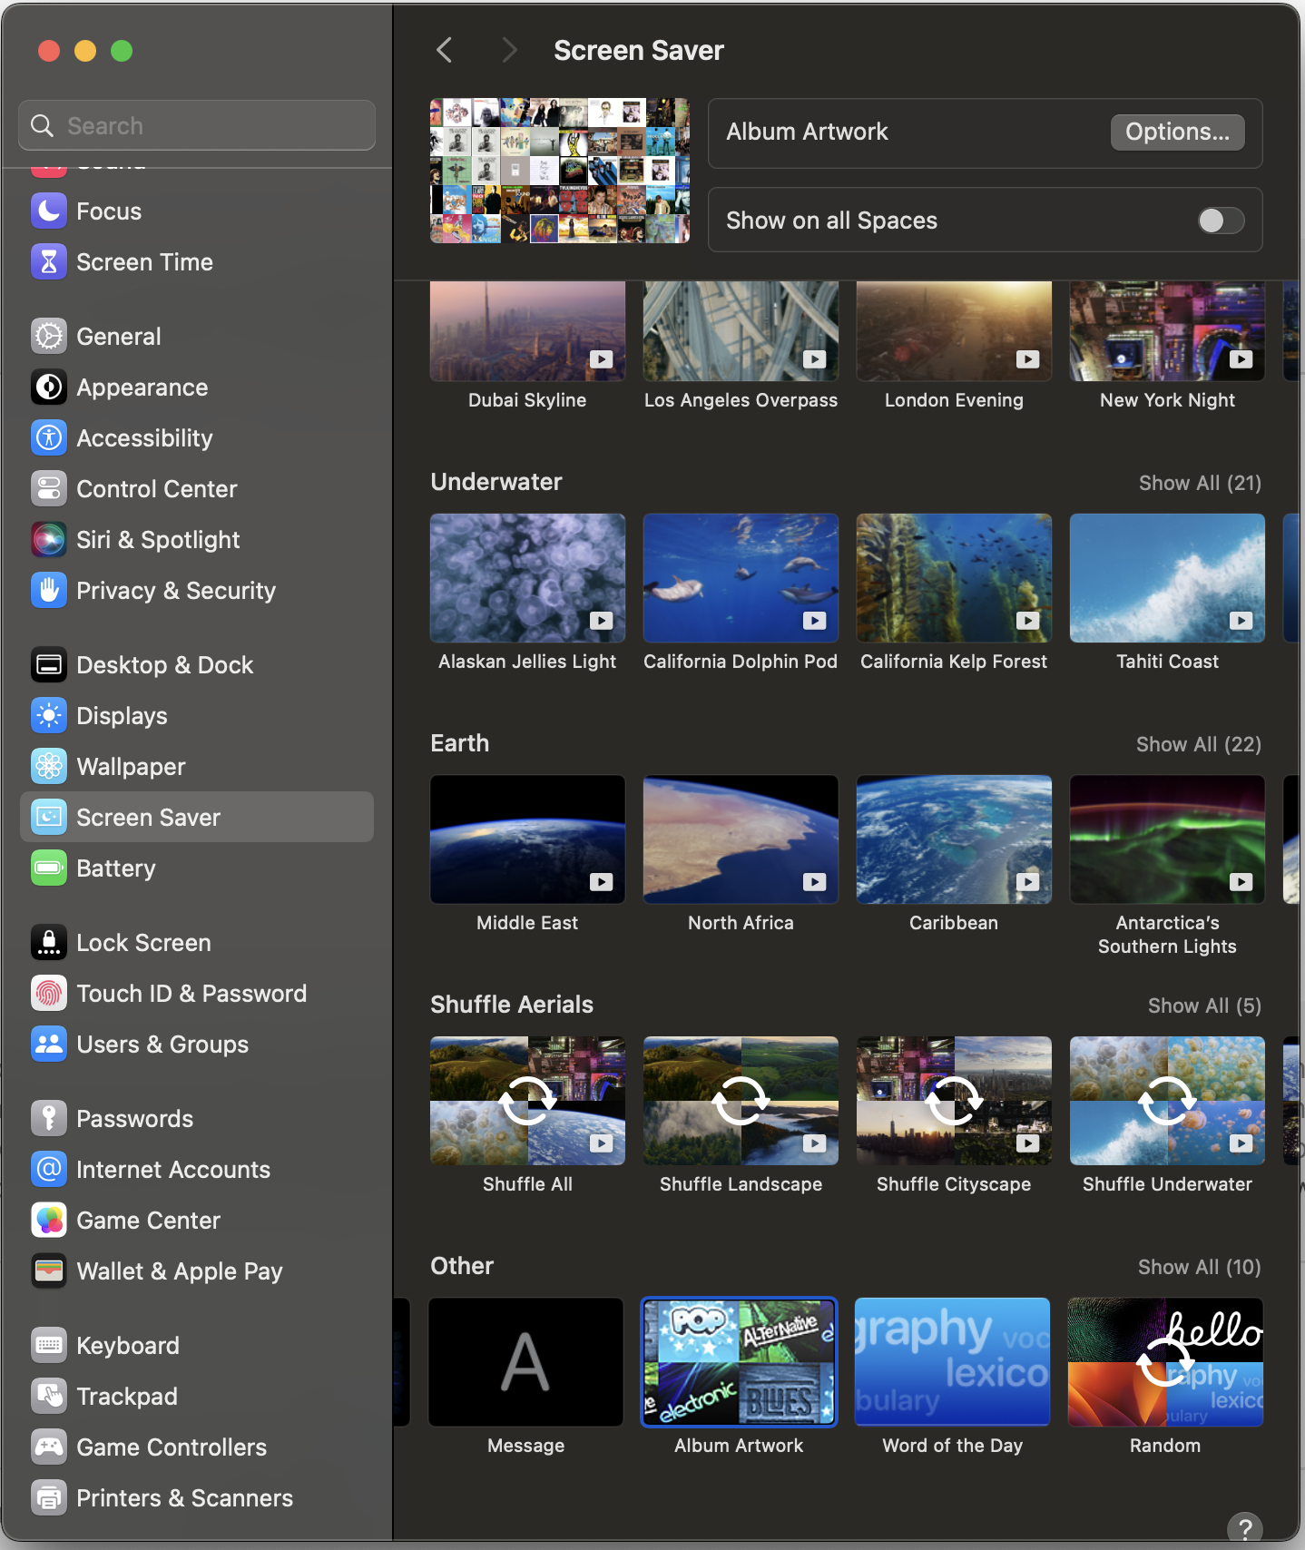The height and width of the screenshot is (1550, 1305).
Task: Select Los Angeles Overpass thumbnail
Action: (741, 331)
